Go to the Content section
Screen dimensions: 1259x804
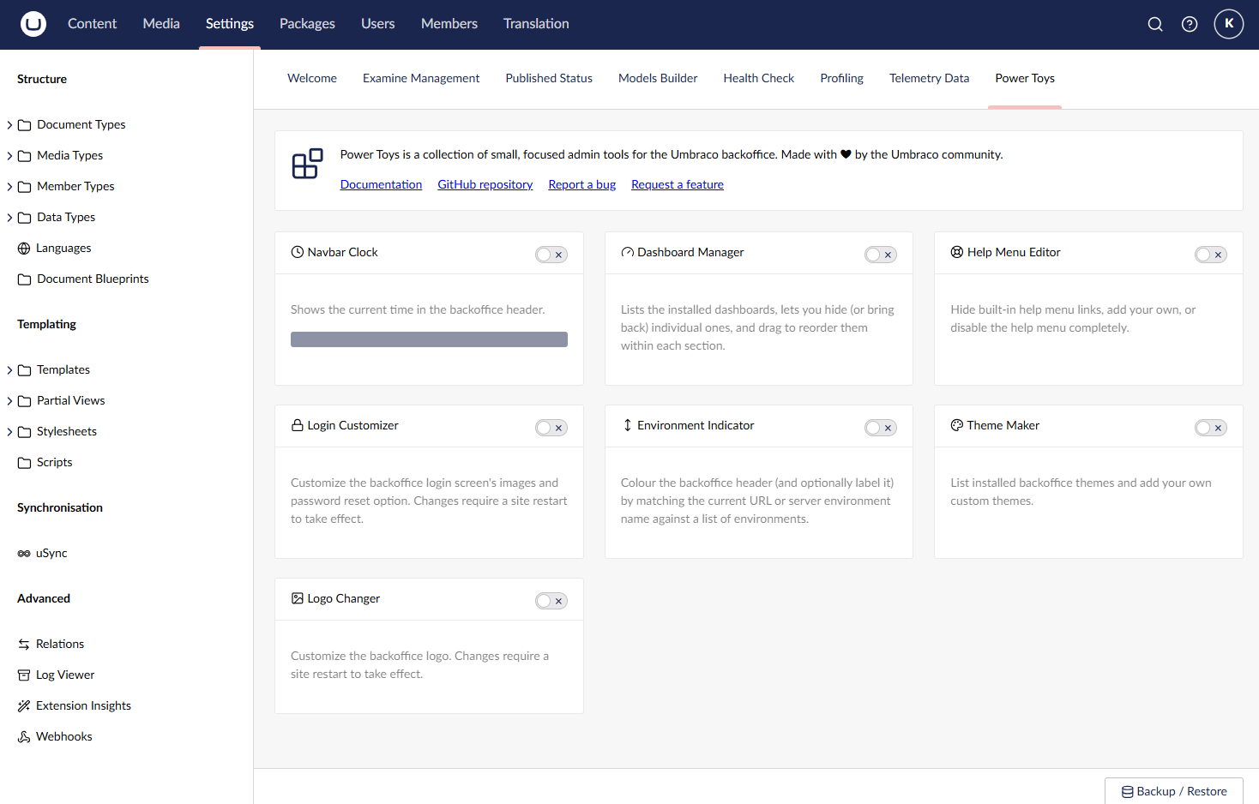pyautogui.click(x=92, y=24)
